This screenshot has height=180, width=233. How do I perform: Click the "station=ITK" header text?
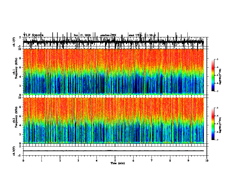tap(109, 35)
